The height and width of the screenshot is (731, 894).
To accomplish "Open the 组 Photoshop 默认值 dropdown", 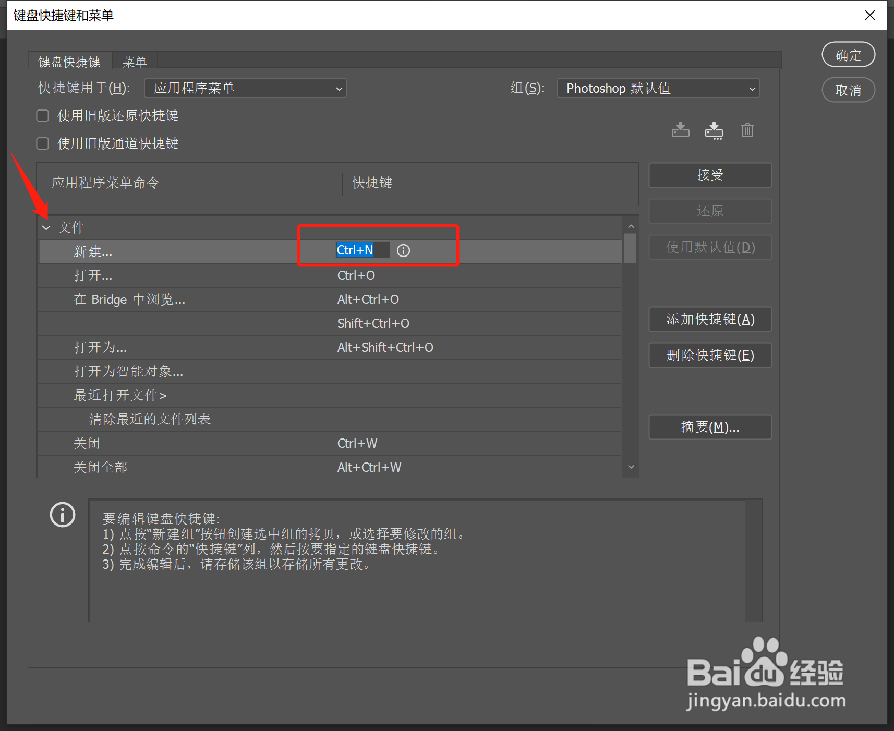I will (658, 88).
